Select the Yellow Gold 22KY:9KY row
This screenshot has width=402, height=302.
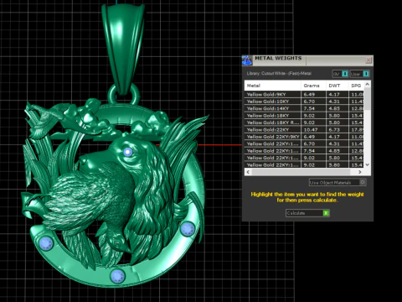coord(304,137)
